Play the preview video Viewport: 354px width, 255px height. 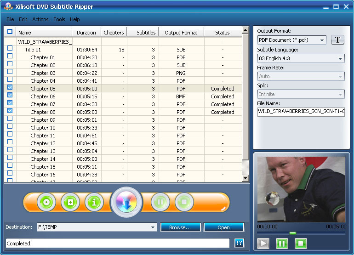click(263, 244)
